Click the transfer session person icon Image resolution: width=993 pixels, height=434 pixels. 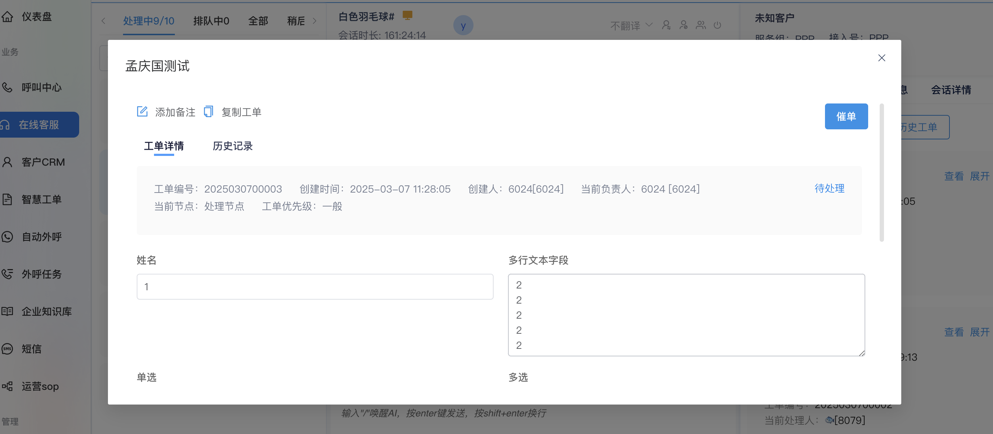tap(666, 26)
